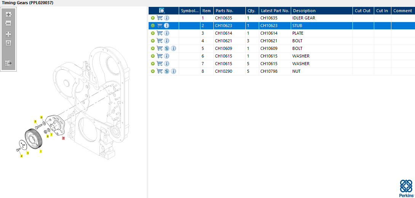Open info for the PLATE row
This screenshot has width=415, height=198.
(x=167, y=33)
